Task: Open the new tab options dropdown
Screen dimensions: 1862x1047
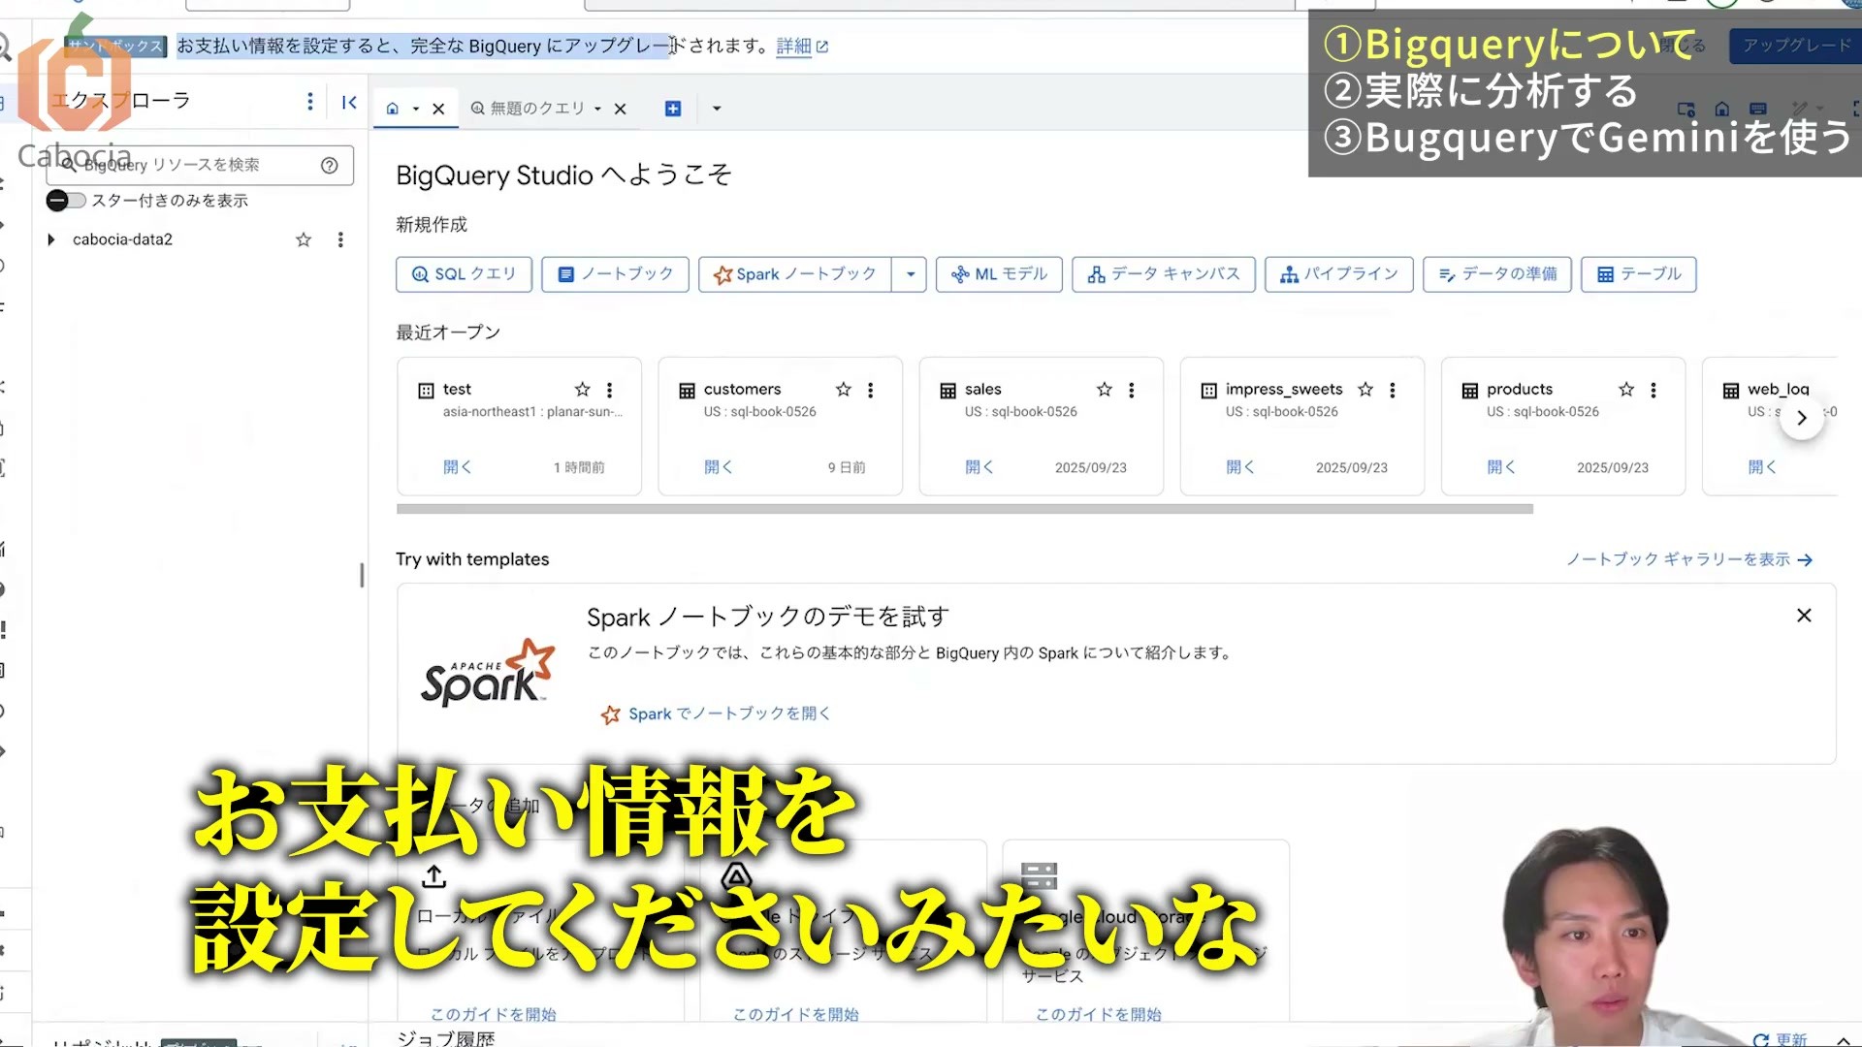Action: [x=717, y=109]
